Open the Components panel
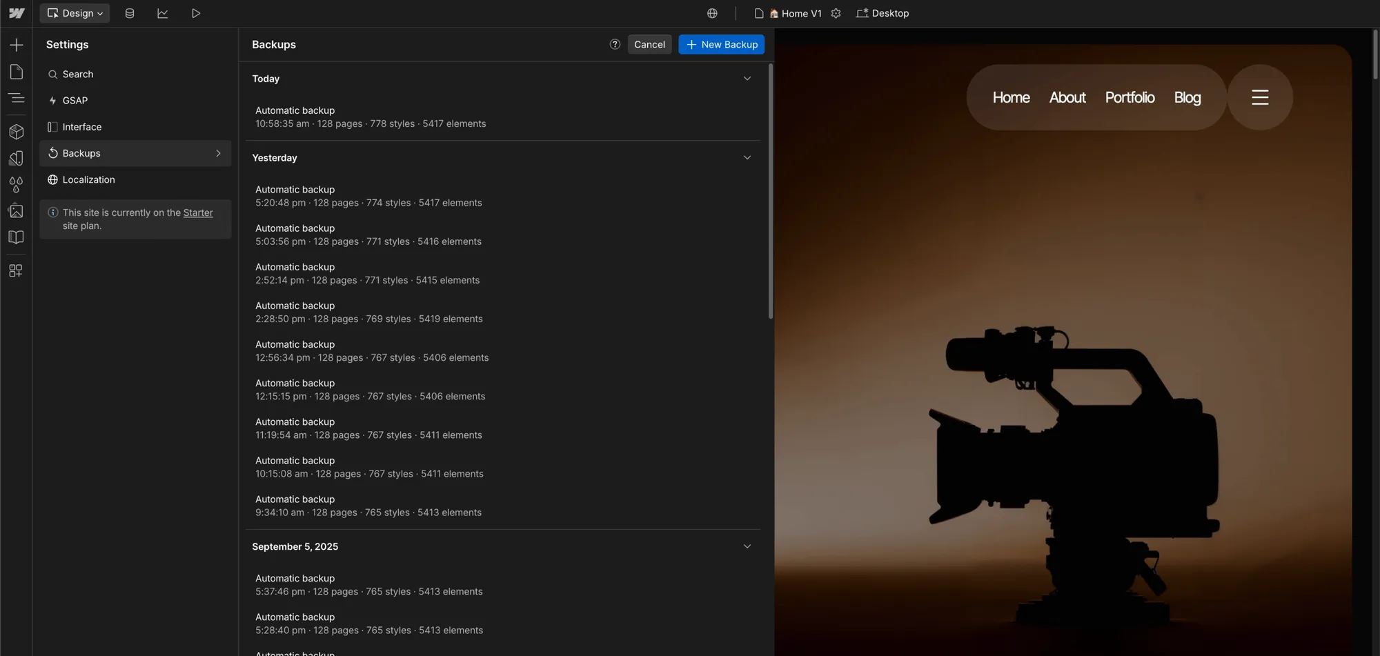 [17, 131]
